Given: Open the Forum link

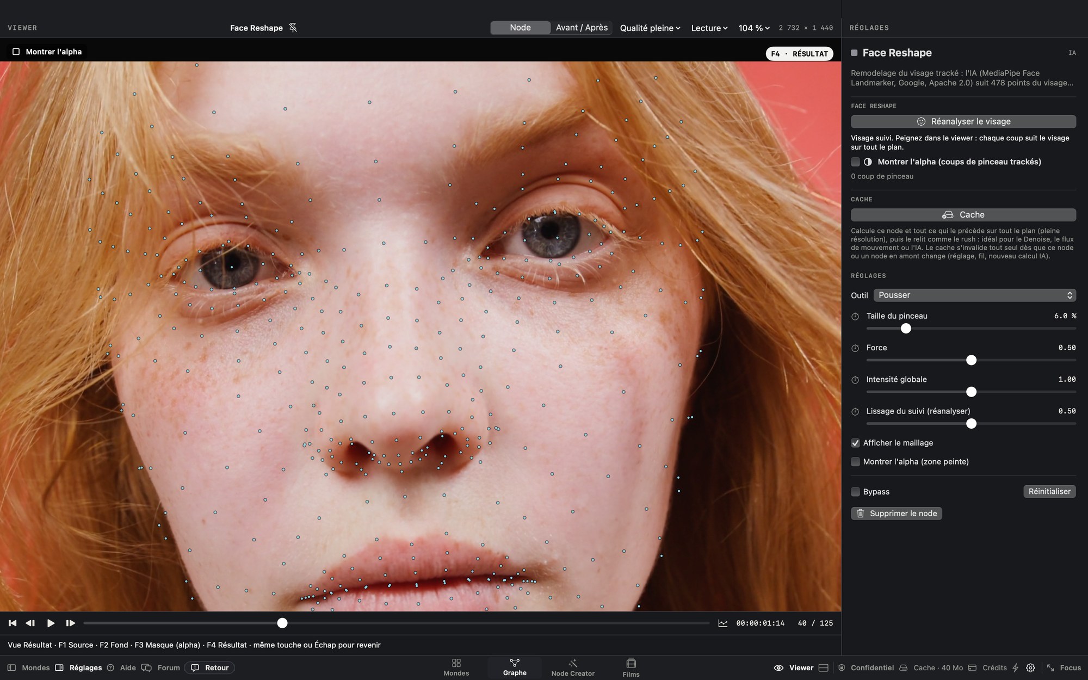Looking at the screenshot, I should (160, 667).
